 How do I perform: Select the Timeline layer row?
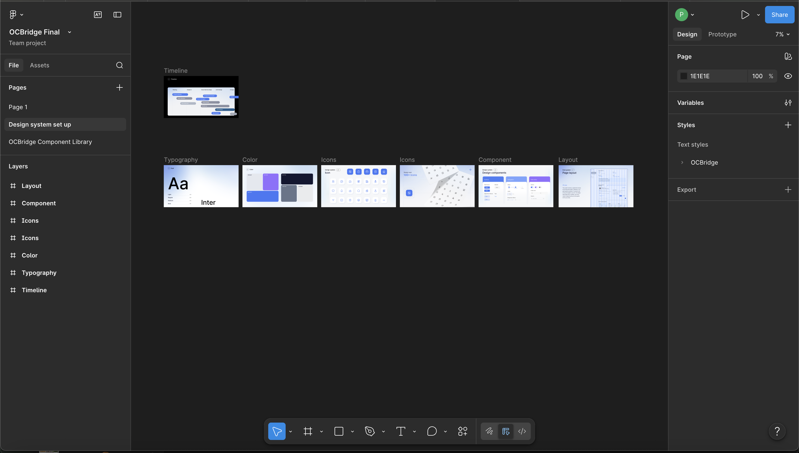pyautogui.click(x=65, y=290)
